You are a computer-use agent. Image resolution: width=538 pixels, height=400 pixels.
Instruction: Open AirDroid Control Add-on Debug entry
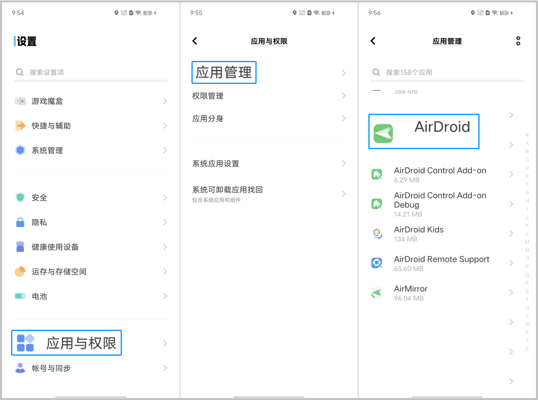pyautogui.click(x=443, y=204)
